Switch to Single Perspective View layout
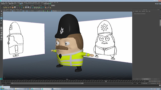 [x=1, y=28]
